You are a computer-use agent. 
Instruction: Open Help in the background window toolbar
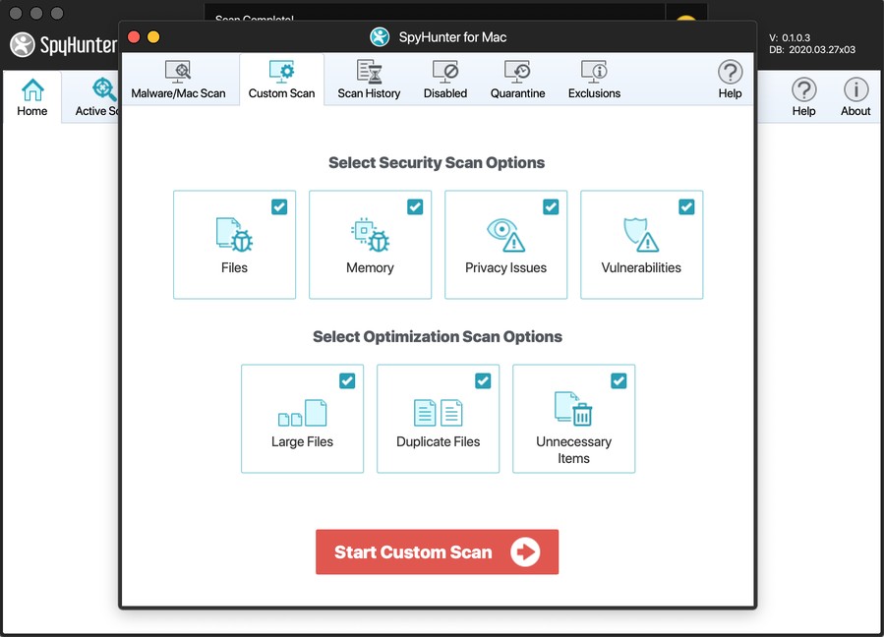click(x=803, y=97)
